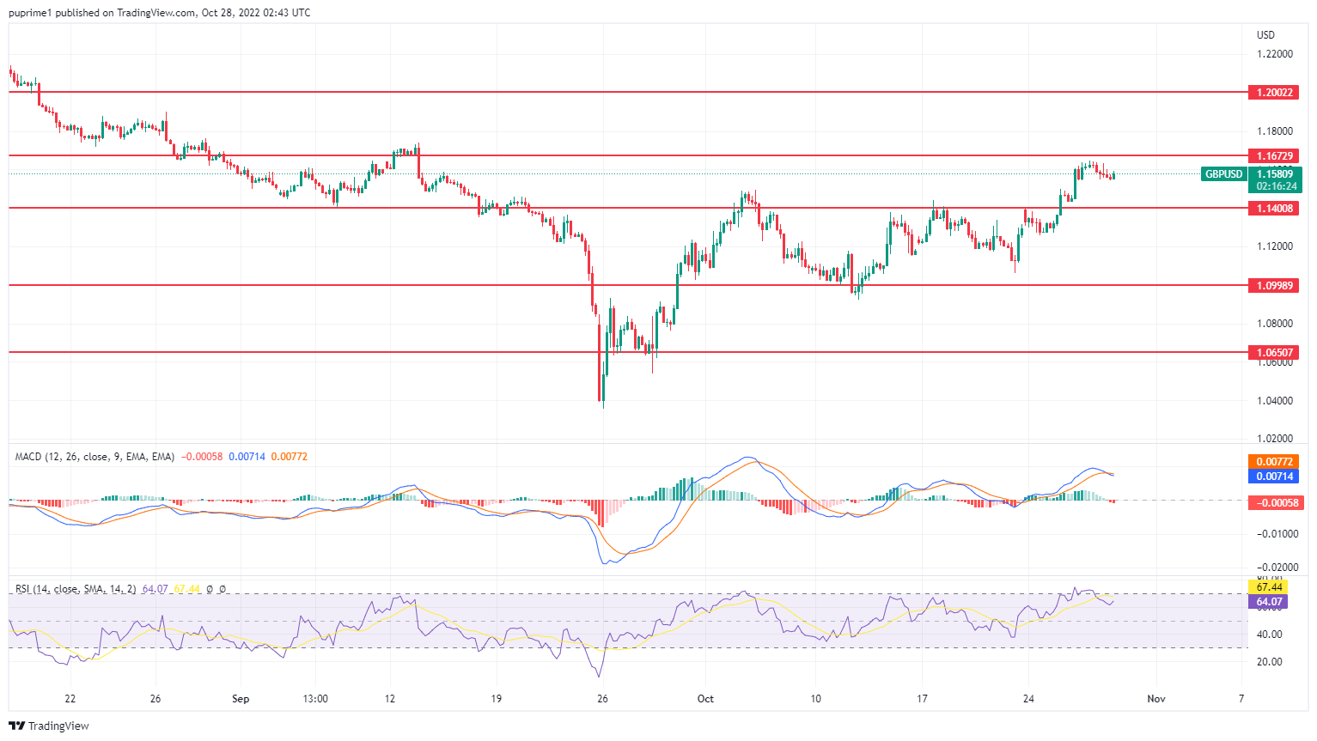Click the 1.02000 price axis value
This screenshot has width=1317, height=741.
(x=1274, y=439)
